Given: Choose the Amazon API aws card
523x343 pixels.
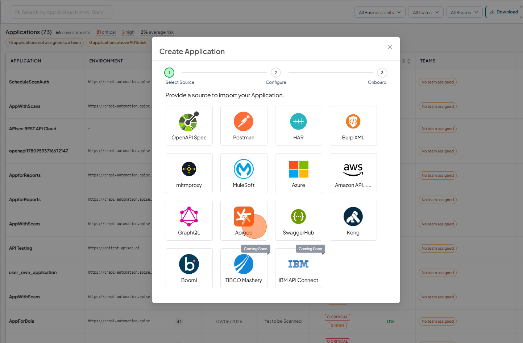Looking at the screenshot, I should (353, 173).
